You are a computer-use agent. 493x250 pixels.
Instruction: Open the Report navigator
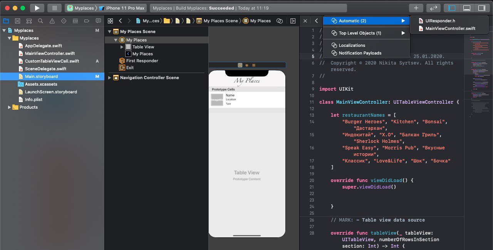(x=98, y=21)
